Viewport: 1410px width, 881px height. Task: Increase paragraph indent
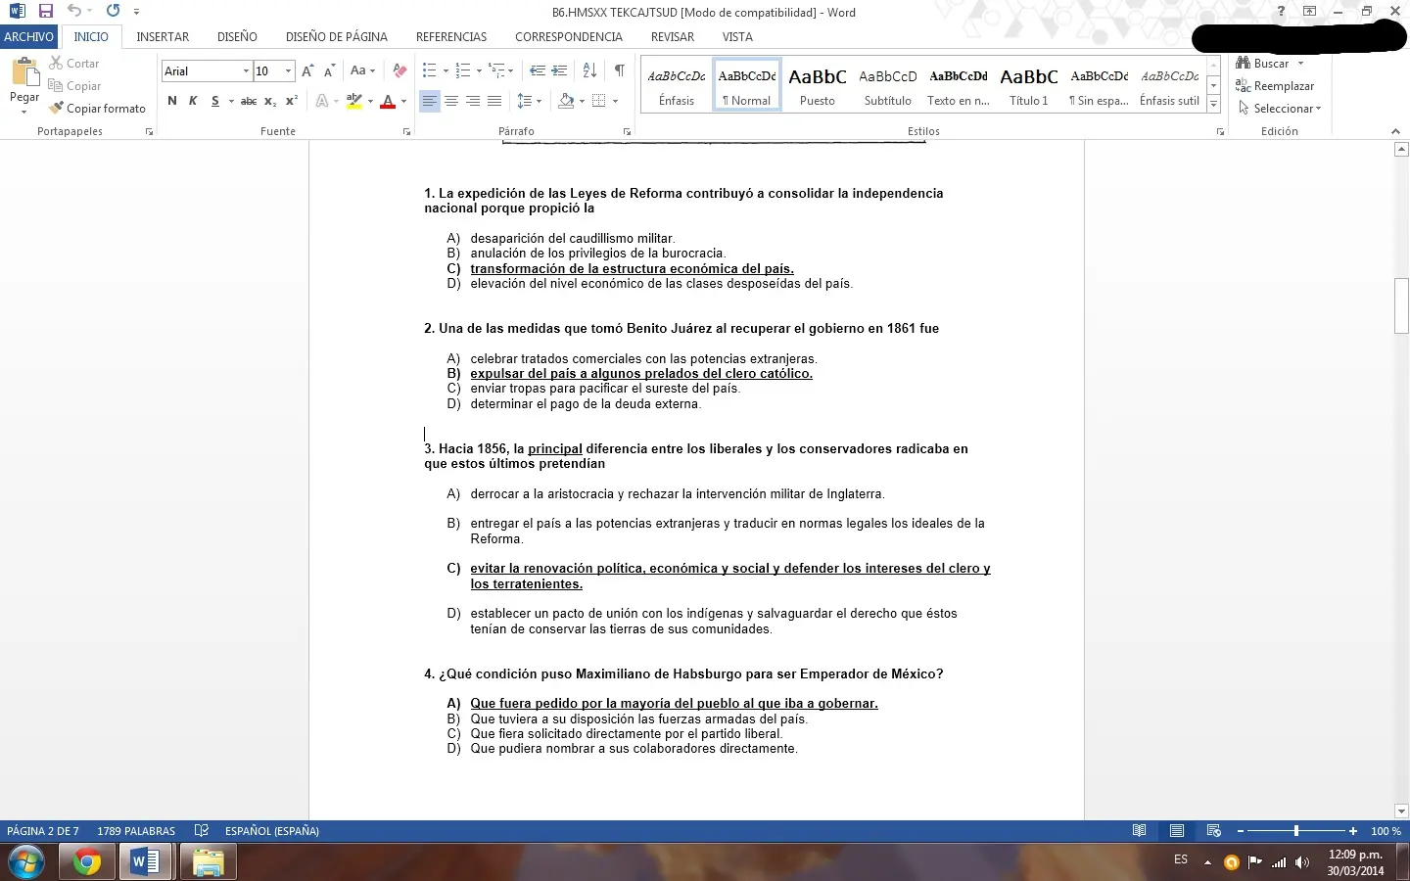point(559,70)
